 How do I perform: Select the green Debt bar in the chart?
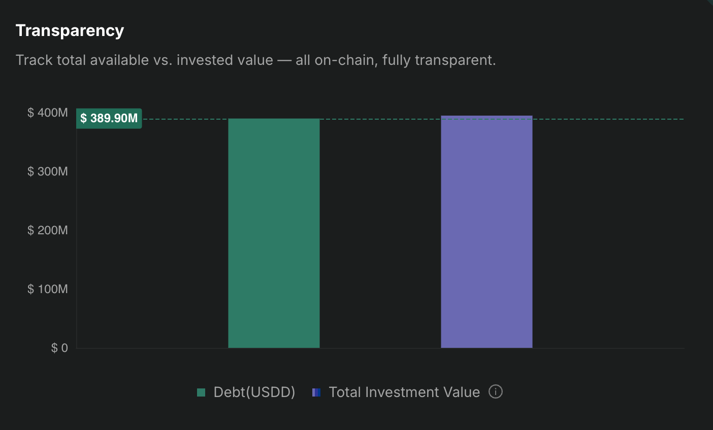pyautogui.click(x=274, y=233)
